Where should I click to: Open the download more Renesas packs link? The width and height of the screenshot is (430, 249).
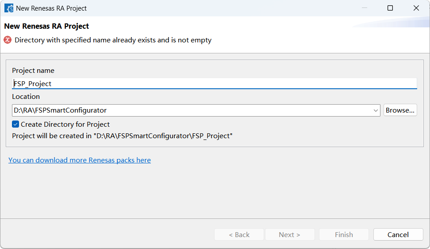pos(80,160)
